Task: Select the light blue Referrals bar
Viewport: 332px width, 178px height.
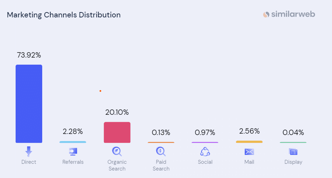Action: pyautogui.click(x=73, y=142)
